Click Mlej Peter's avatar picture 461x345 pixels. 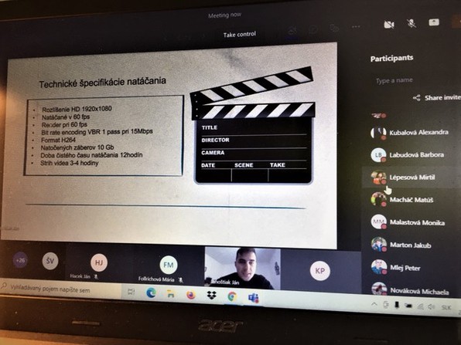pyautogui.click(x=379, y=267)
